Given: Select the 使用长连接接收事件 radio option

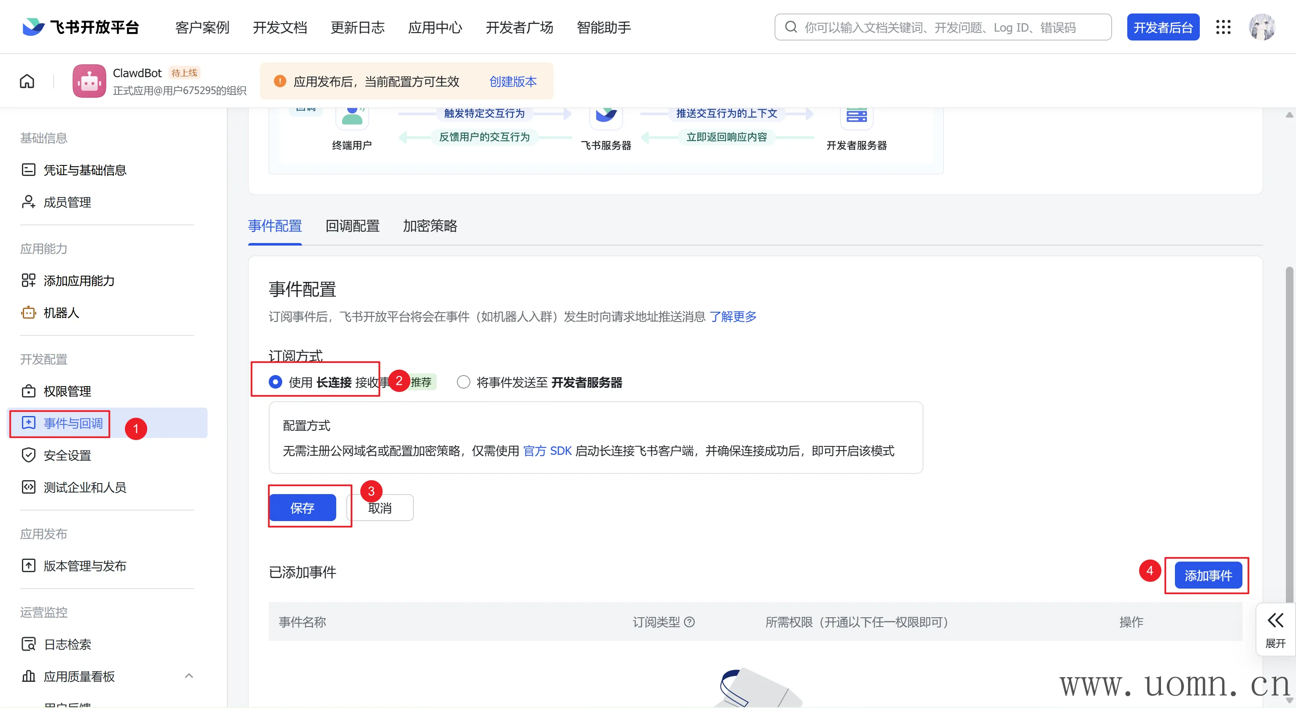Looking at the screenshot, I should (275, 382).
